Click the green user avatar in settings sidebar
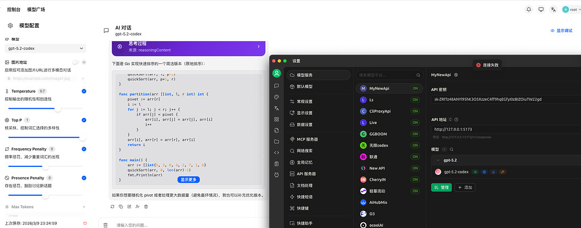581x228 pixels. 276,73
